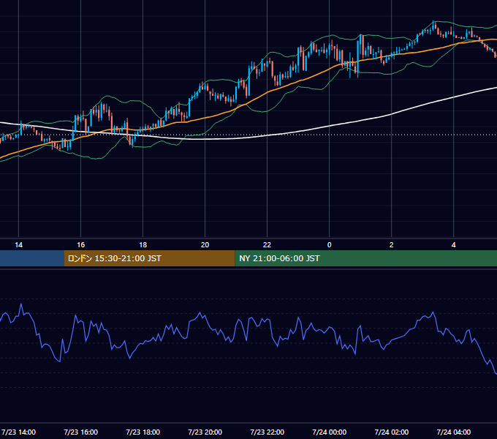
Task: Select the ロンドン 15:30-21:00 JST session bar
Action: tap(149, 258)
